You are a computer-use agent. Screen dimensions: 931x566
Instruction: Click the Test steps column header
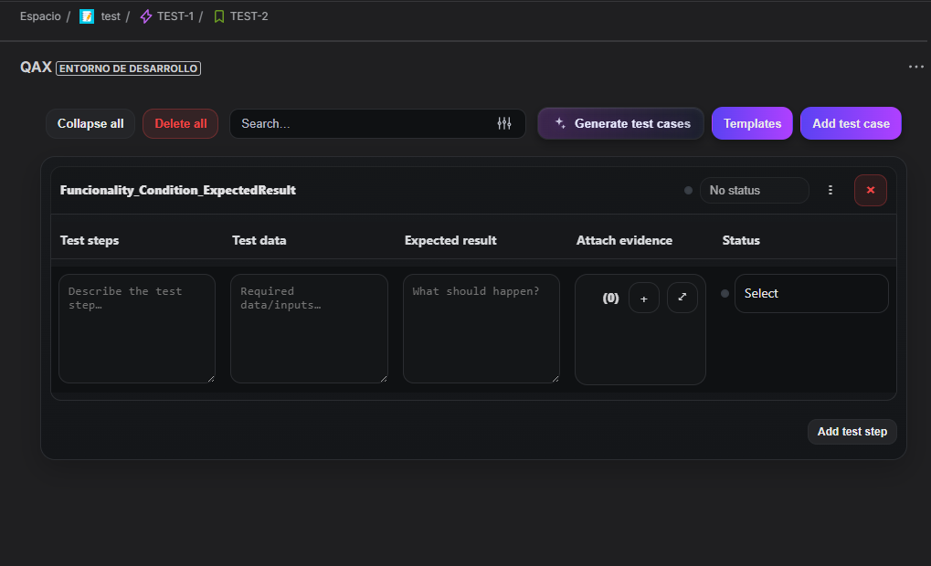coord(90,240)
